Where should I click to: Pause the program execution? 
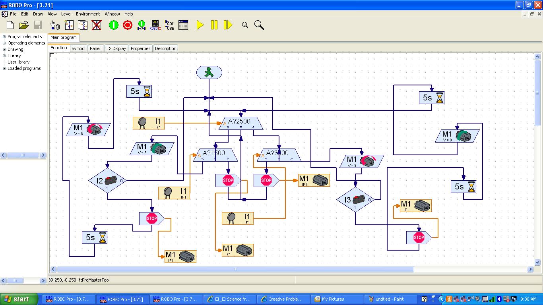(x=213, y=25)
